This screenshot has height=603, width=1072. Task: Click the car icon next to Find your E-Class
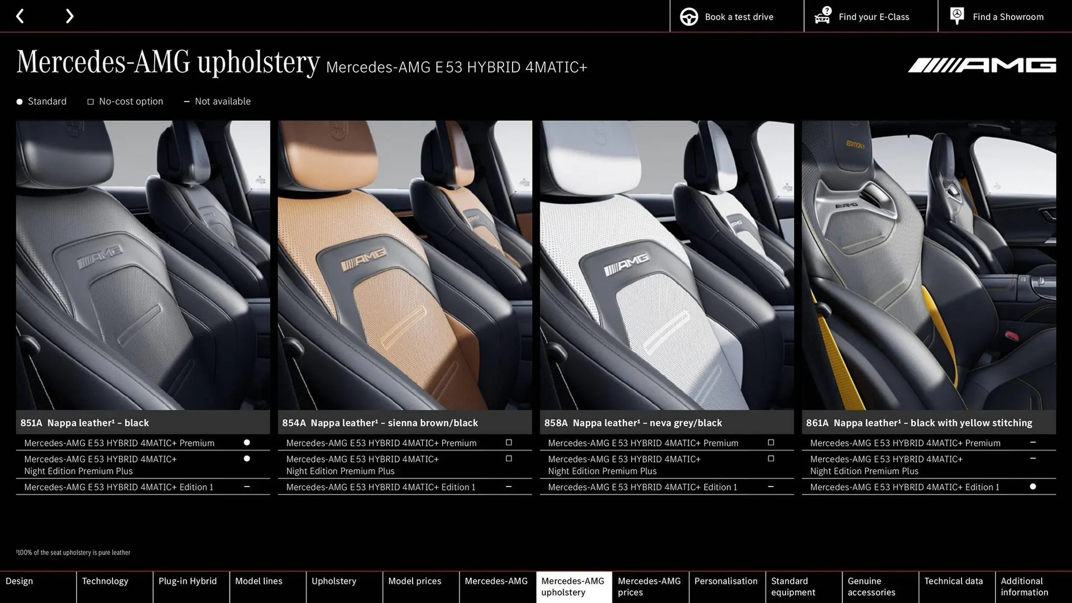[821, 16]
